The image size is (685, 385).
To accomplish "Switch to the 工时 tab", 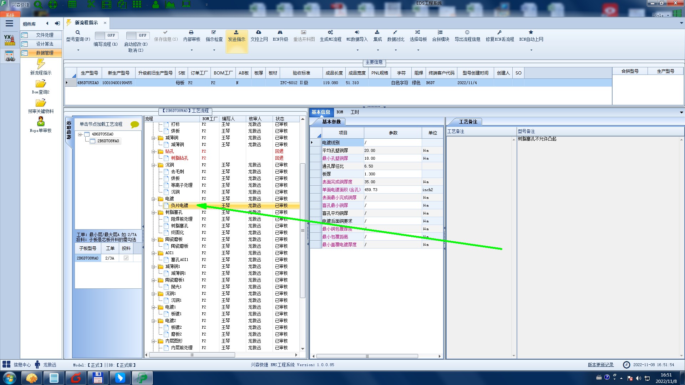I will [355, 112].
